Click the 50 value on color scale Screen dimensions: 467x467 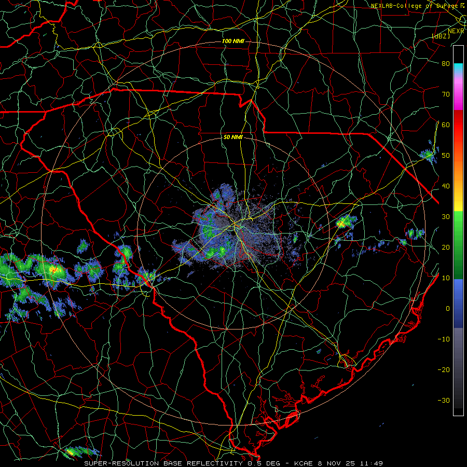pos(446,156)
